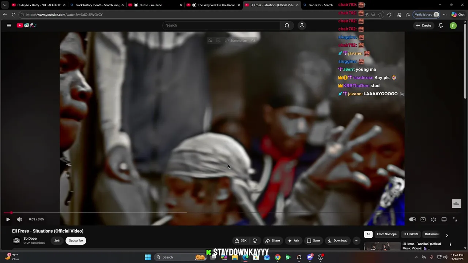Switch to black history month search tab
The height and width of the screenshot is (263, 468).
click(97, 5)
